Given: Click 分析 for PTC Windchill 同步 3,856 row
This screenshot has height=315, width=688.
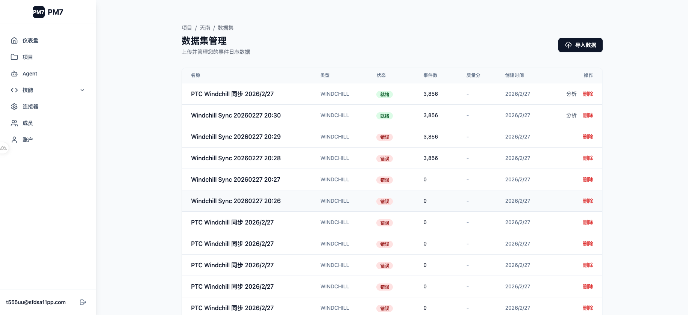Looking at the screenshot, I should pos(571,94).
